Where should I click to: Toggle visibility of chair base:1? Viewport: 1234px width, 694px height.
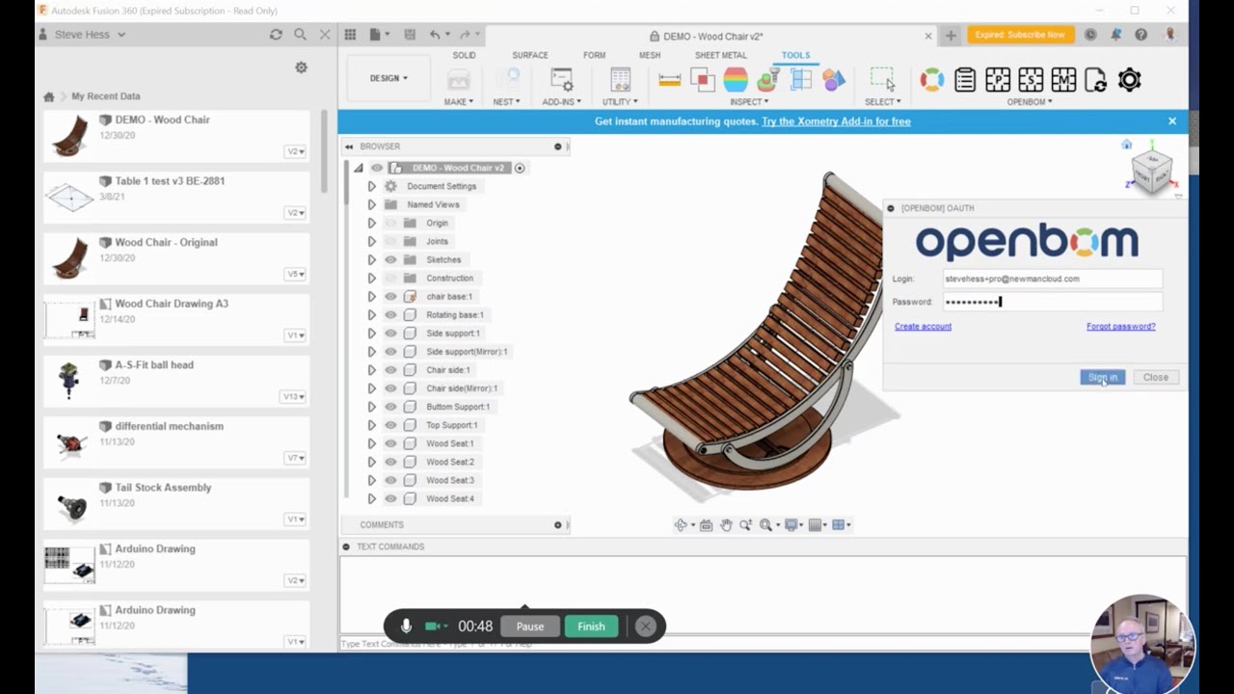click(390, 297)
